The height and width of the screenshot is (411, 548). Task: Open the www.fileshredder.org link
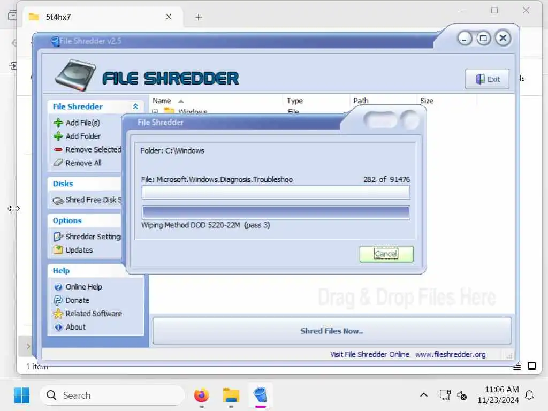[x=451, y=354]
